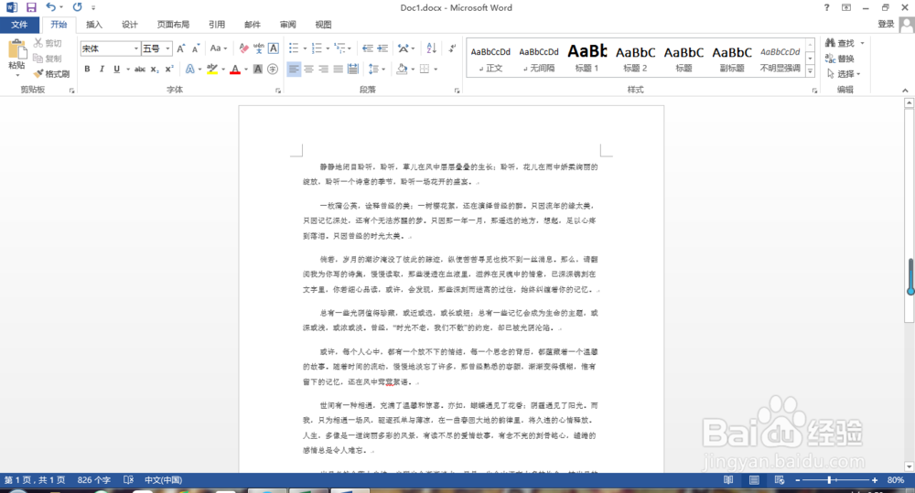Click the 80% zoom level indicator
This screenshot has width=915, height=493.
pos(896,479)
